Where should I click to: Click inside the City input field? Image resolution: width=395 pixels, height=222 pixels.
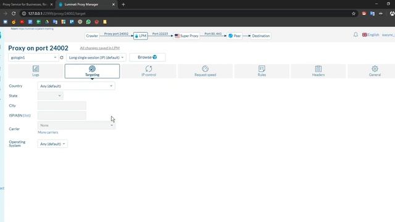[62, 105]
